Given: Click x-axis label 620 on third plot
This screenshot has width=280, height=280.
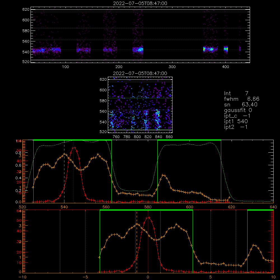Looking at the screenshot, I should tap(232, 207).
